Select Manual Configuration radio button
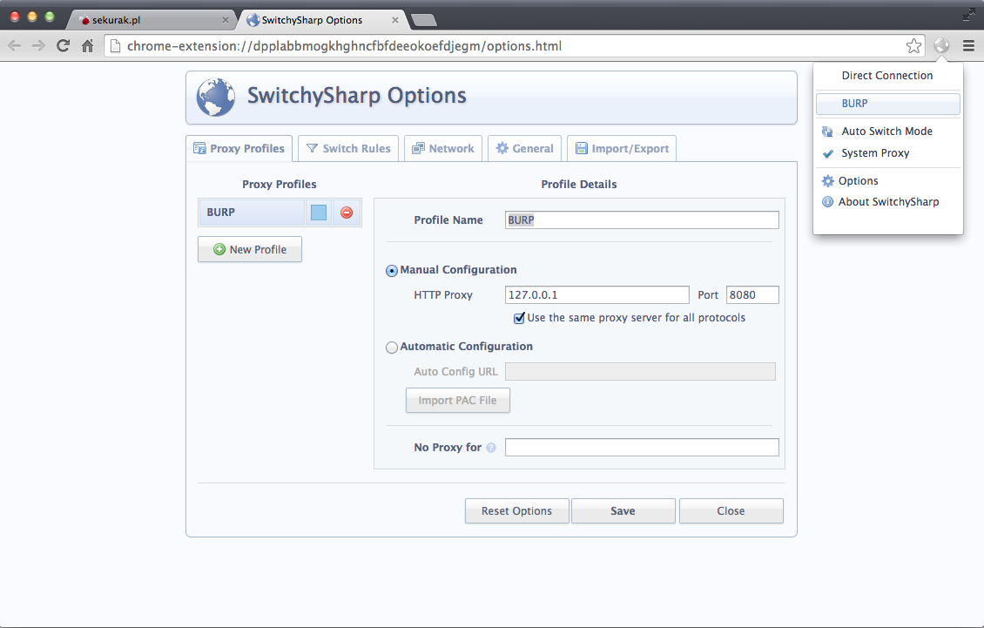Screen dimensions: 984x628 pos(392,271)
